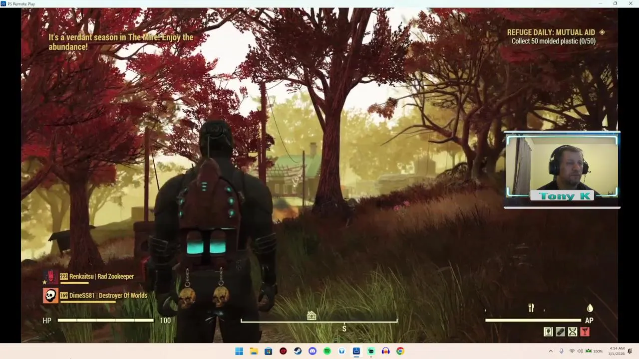
Task: Open the Windows Start menu
Action: 239,351
